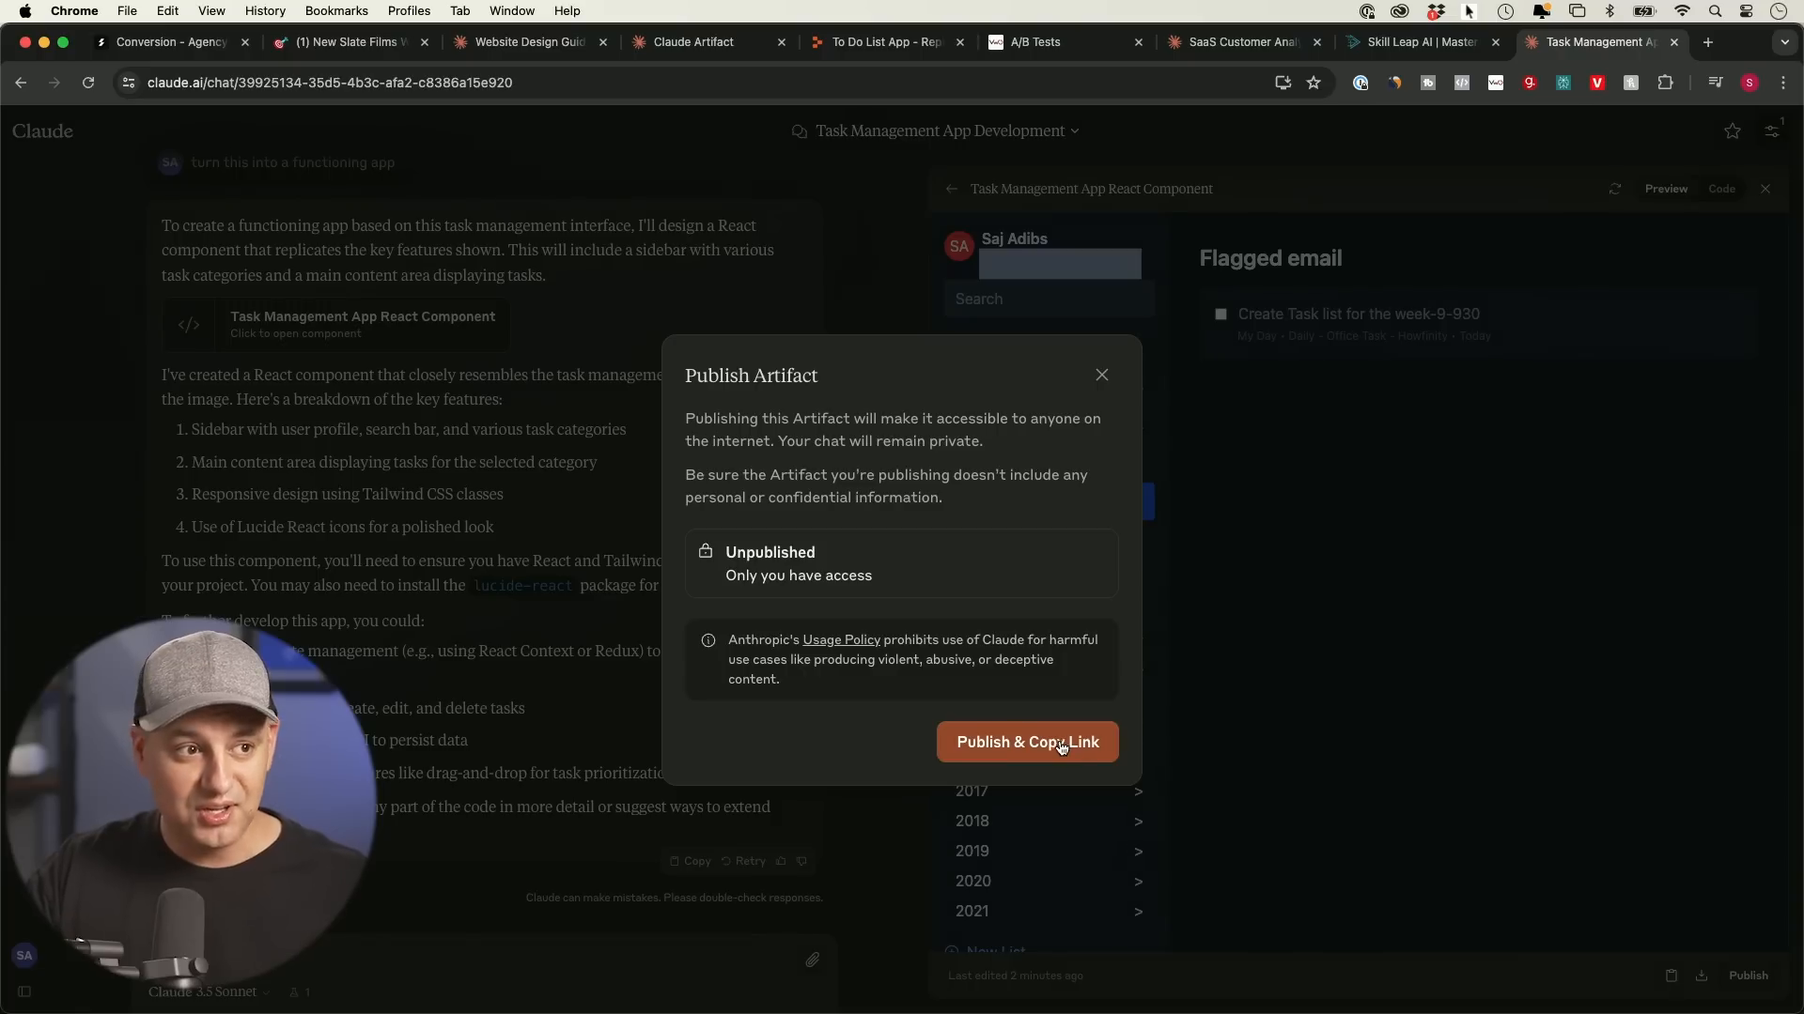The width and height of the screenshot is (1804, 1014).
Task: Give thumbs down to the response
Action: pyautogui.click(x=801, y=861)
